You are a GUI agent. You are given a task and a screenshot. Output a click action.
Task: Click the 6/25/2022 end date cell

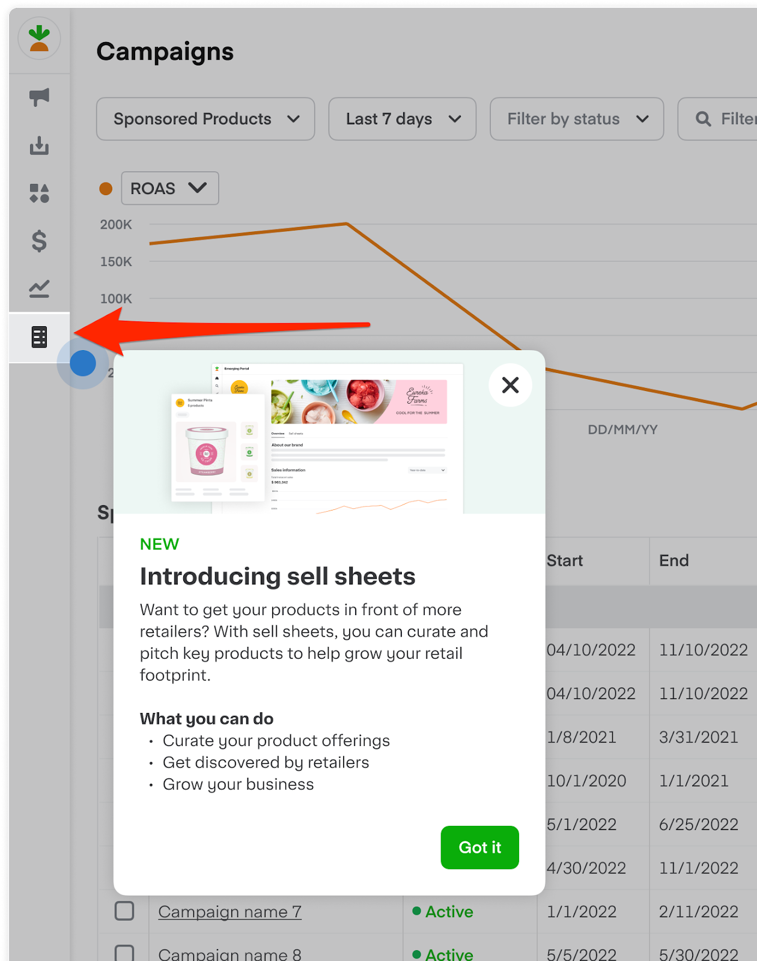(699, 824)
